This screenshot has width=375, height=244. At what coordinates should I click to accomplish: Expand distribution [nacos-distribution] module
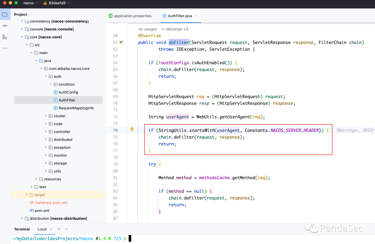[22, 218]
